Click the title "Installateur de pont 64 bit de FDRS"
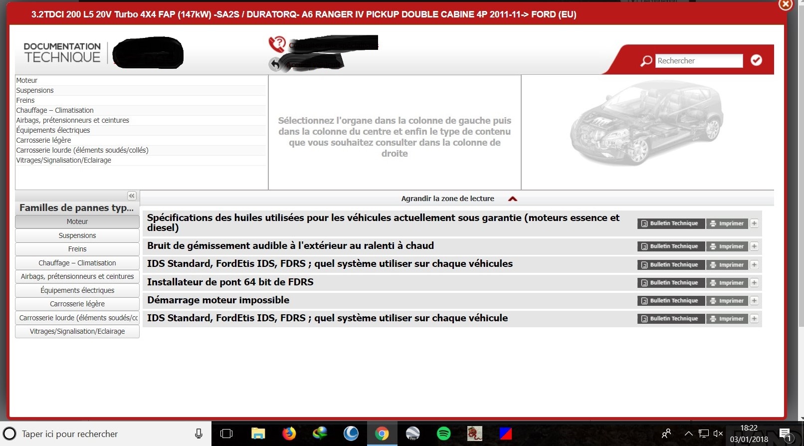This screenshot has width=804, height=446. (230, 282)
